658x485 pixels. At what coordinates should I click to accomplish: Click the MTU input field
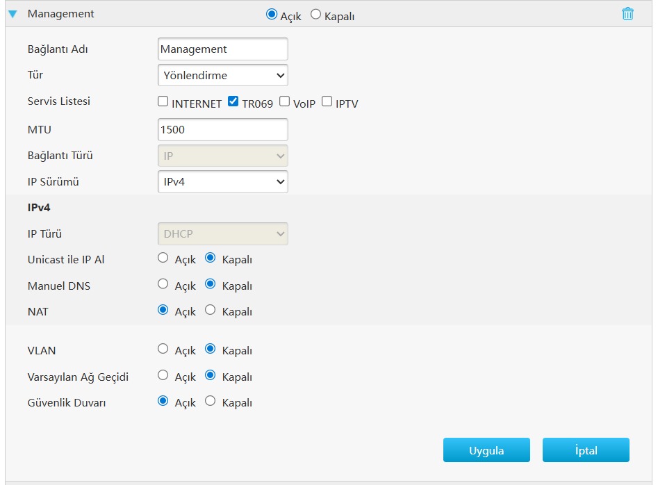tap(222, 129)
